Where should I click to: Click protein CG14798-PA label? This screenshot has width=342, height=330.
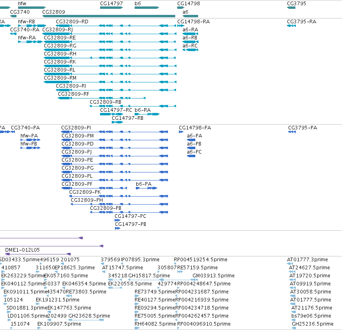point(195,127)
